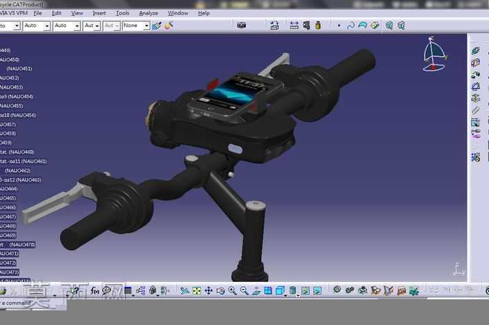Select tree item ending as10 (NAUO456)
This screenshot has height=325, width=489.
18,116
